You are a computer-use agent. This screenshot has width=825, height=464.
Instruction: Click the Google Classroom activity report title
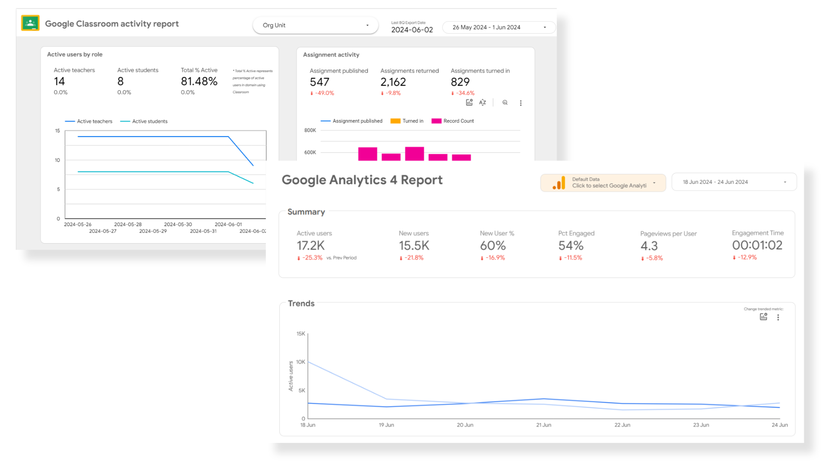point(112,24)
